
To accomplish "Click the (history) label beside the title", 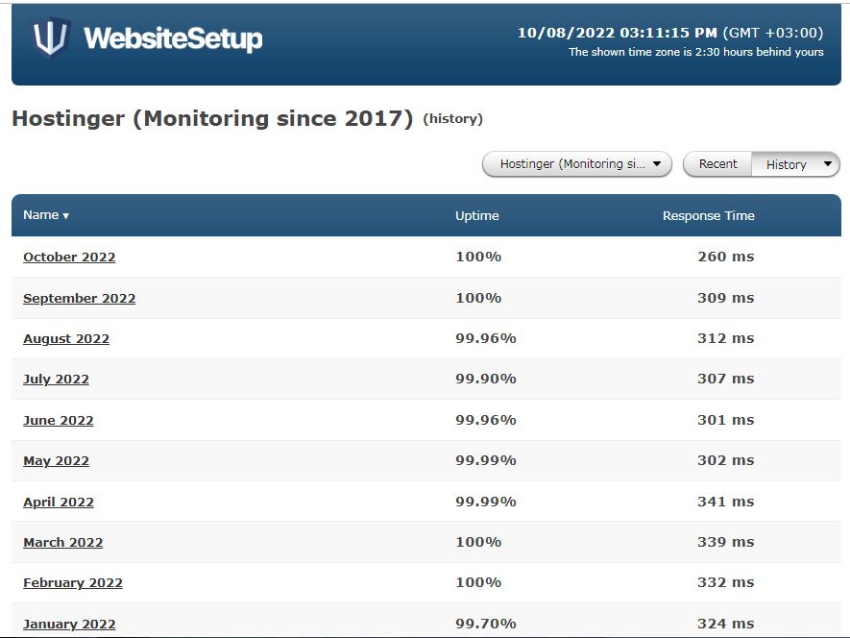I will 452,119.
